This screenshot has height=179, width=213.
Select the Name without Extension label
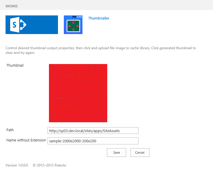26,140
